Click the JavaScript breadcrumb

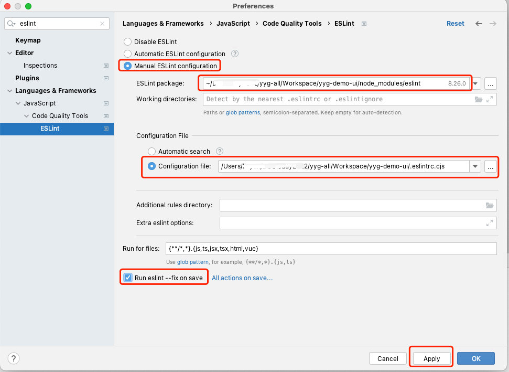pyautogui.click(x=233, y=24)
